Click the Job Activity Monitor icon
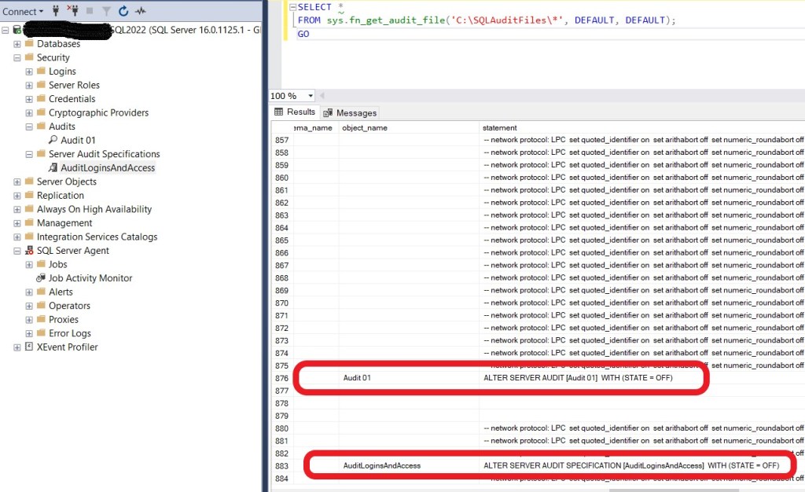The image size is (805, 492). point(42,278)
